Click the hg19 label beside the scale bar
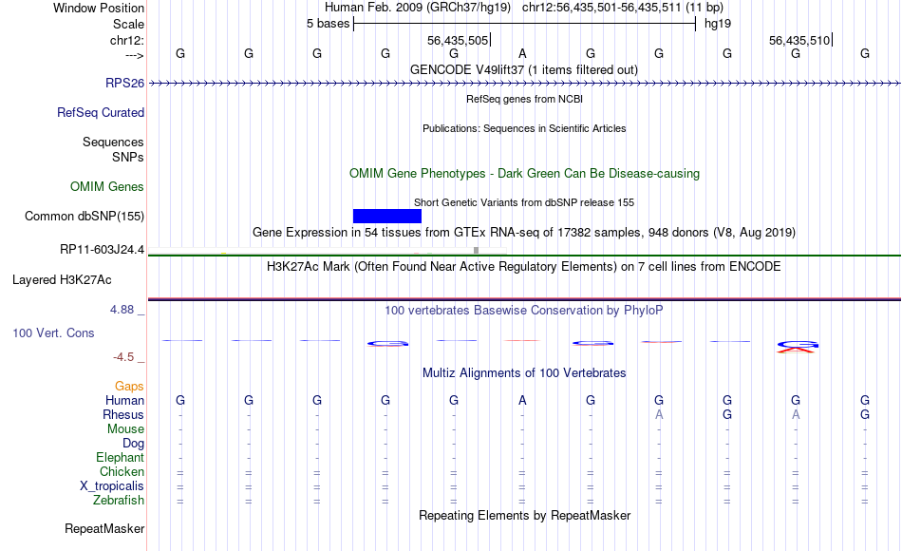The width and height of the screenshot is (902, 551). click(718, 24)
